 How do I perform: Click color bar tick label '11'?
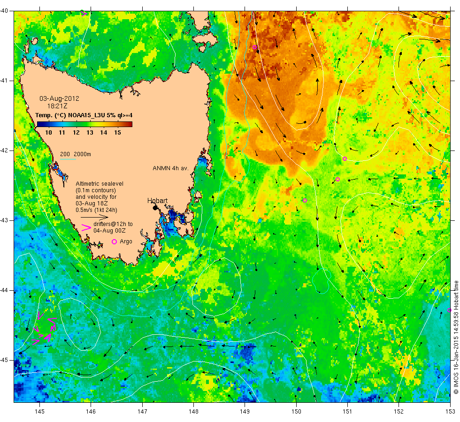pyautogui.click(x=62, y=132)
